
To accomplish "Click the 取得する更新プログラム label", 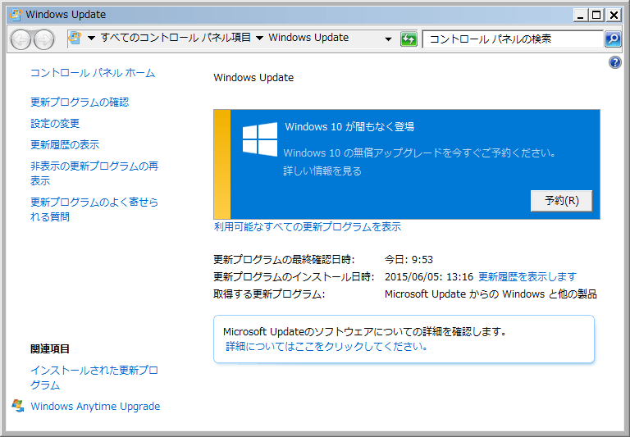I will tap(269, 294).
